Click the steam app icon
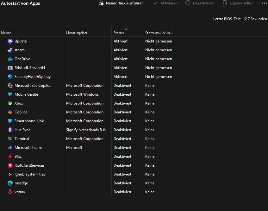 tap(10, 50)
